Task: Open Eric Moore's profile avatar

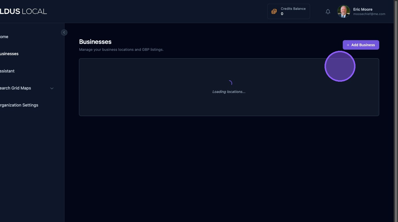Action: [344, 12]
